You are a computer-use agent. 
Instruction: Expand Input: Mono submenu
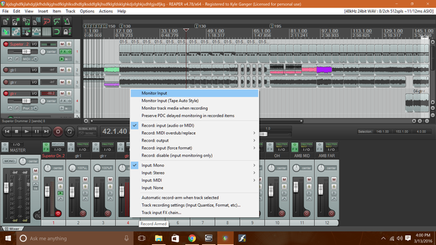(194, 165)
